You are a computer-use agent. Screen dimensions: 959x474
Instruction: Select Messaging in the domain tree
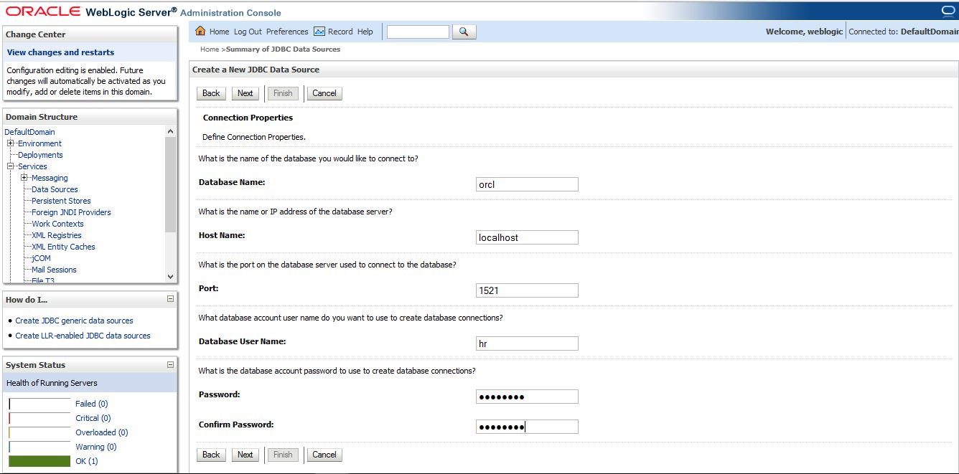(x=50, y=178)
